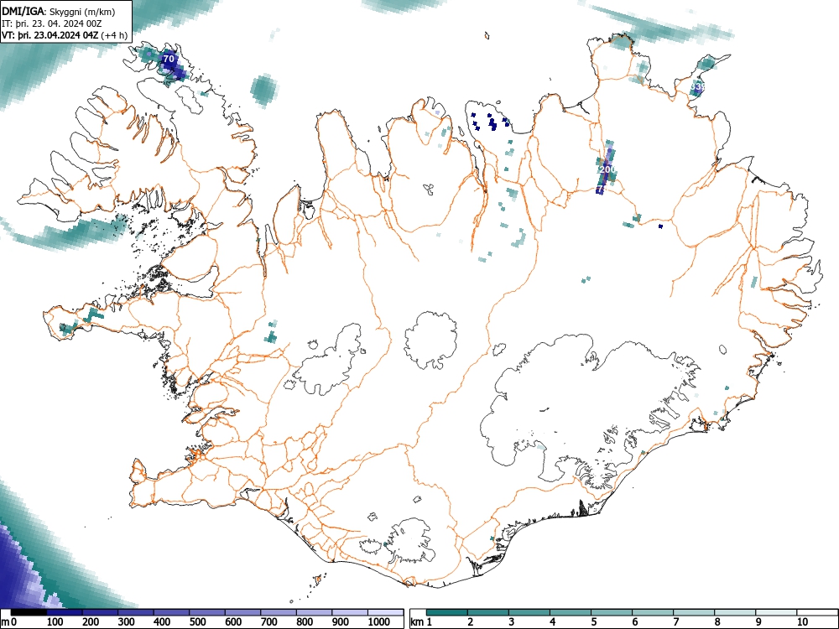This screenshot has width=839, height=629.
Task: Pick the pale lavender swatch between 900 and 1000 m
Action: (350, 612)
